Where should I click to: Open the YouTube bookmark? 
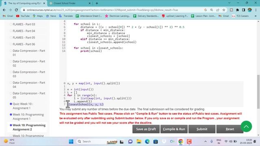23,16
